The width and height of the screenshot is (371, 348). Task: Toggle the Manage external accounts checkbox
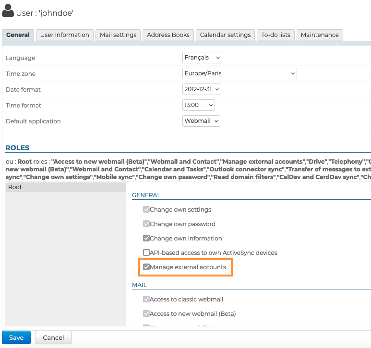[146, 267]
